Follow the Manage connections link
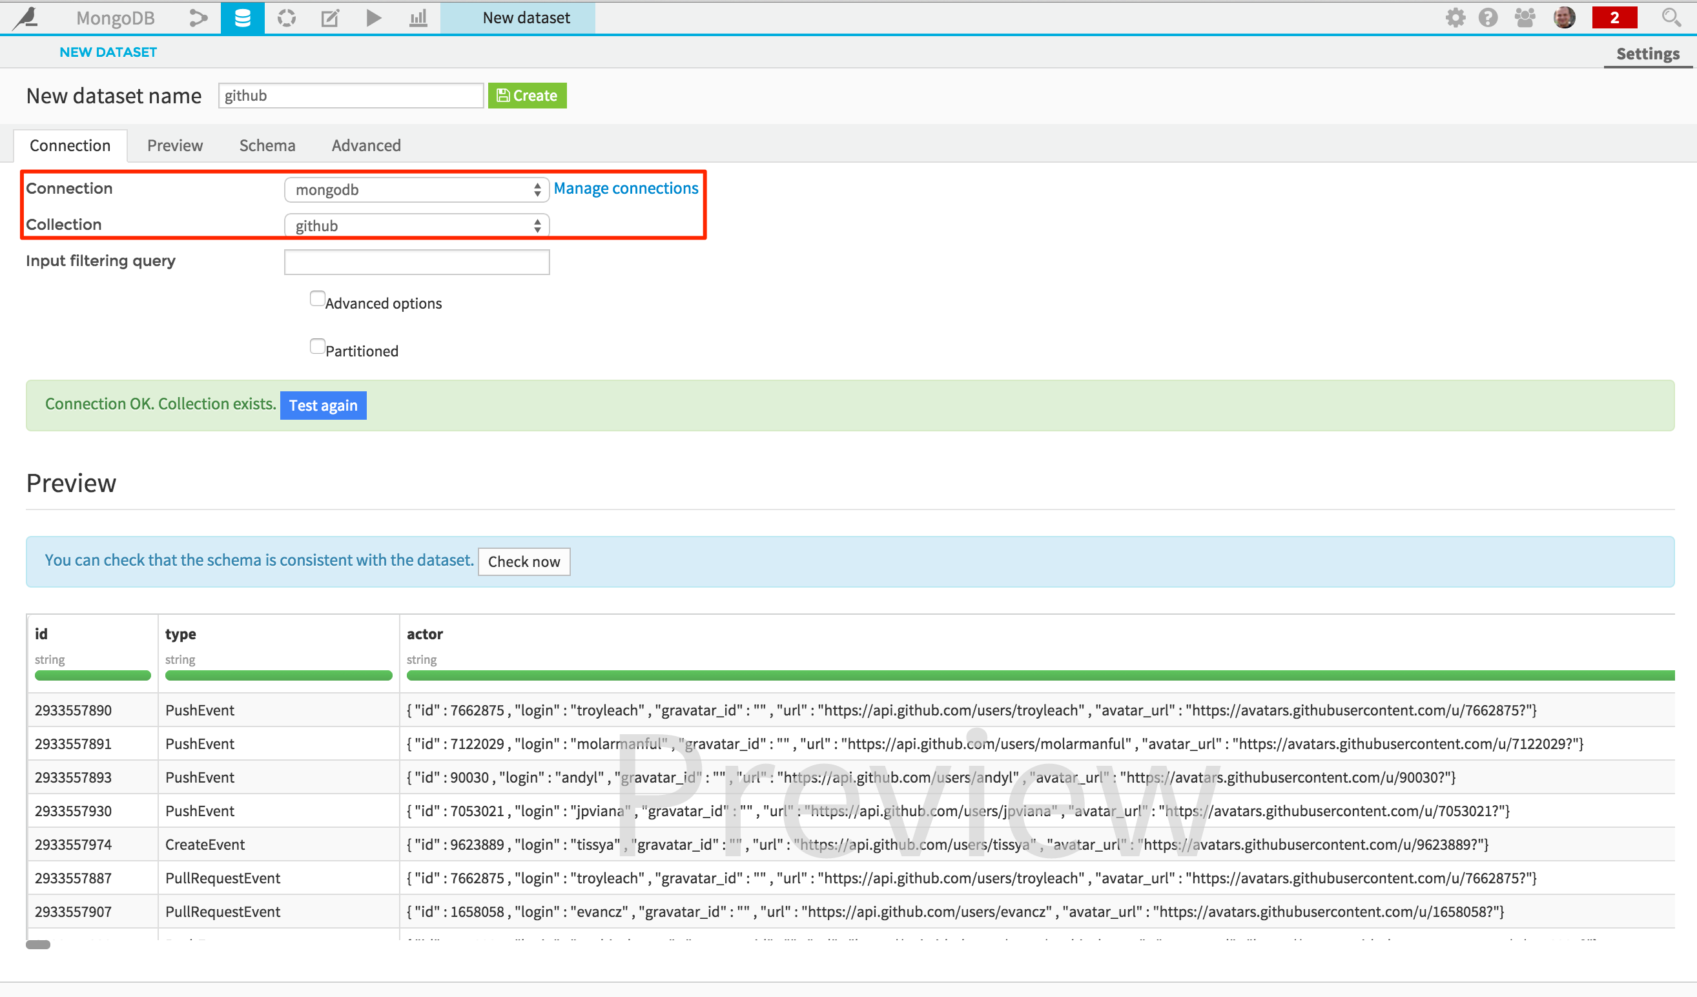The height and width of the screenshot is (997, 1697). [626, 189]
